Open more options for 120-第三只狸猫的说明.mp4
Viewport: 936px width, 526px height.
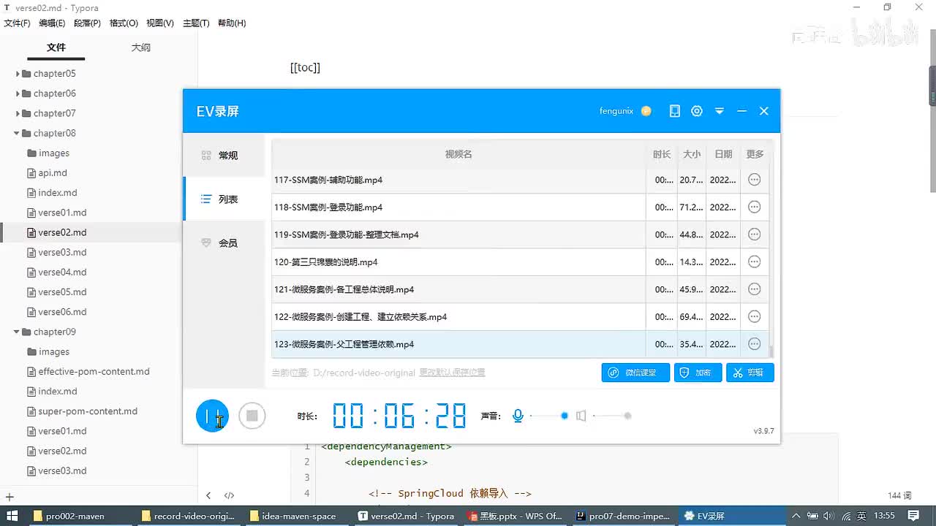(x=755, y=262)
